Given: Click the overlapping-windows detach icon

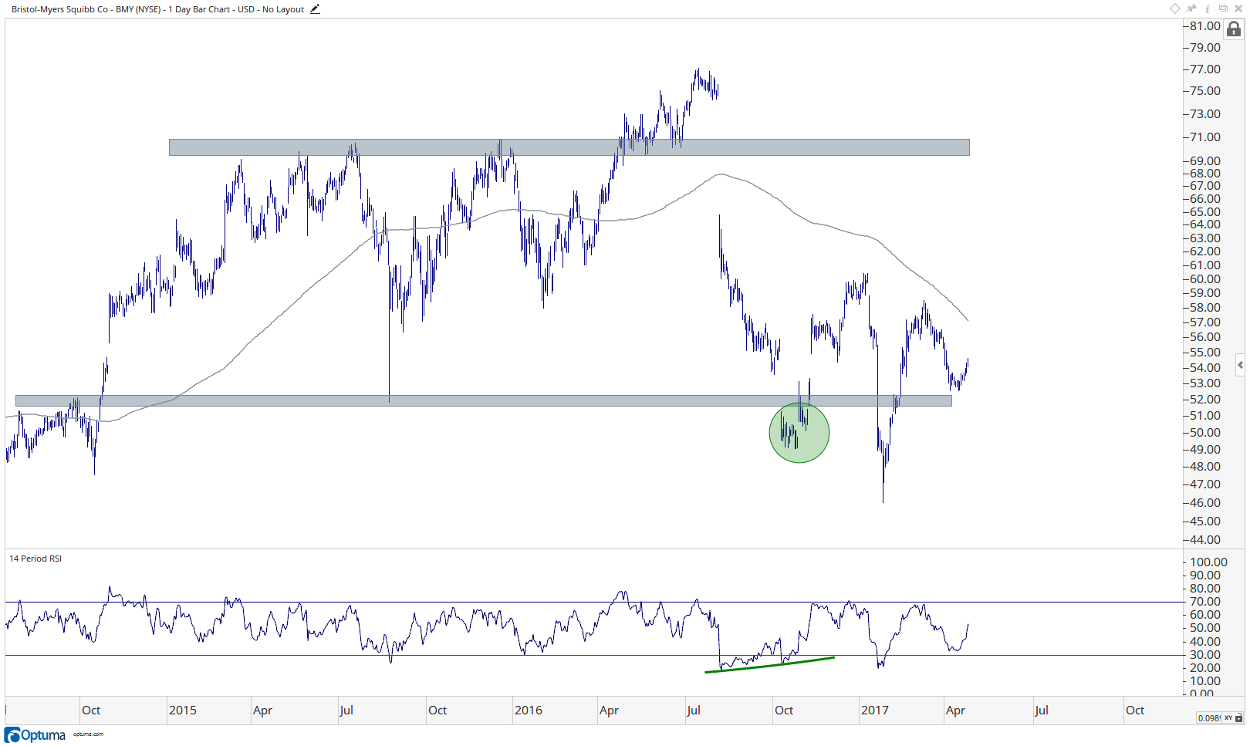Looking at the screenshot, I should click(1223, 8).
